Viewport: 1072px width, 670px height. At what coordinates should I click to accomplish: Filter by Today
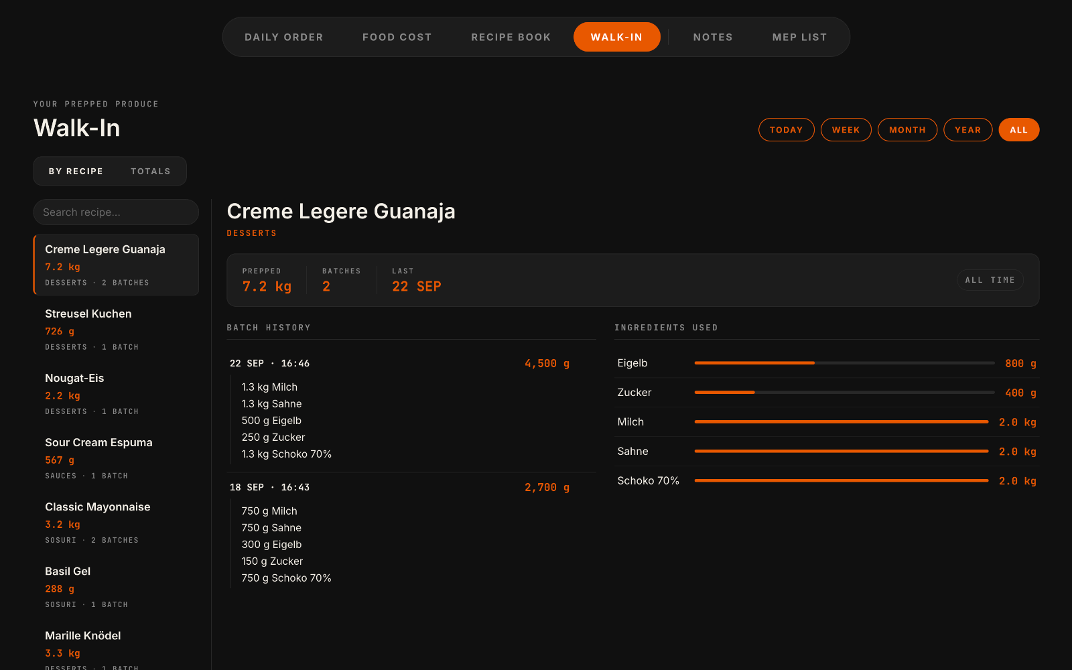tap(786, 130)
